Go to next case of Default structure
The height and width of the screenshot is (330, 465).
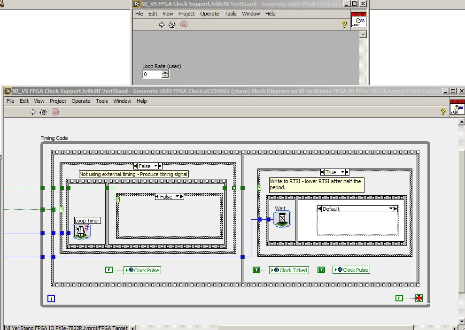[x=395, y=209]
